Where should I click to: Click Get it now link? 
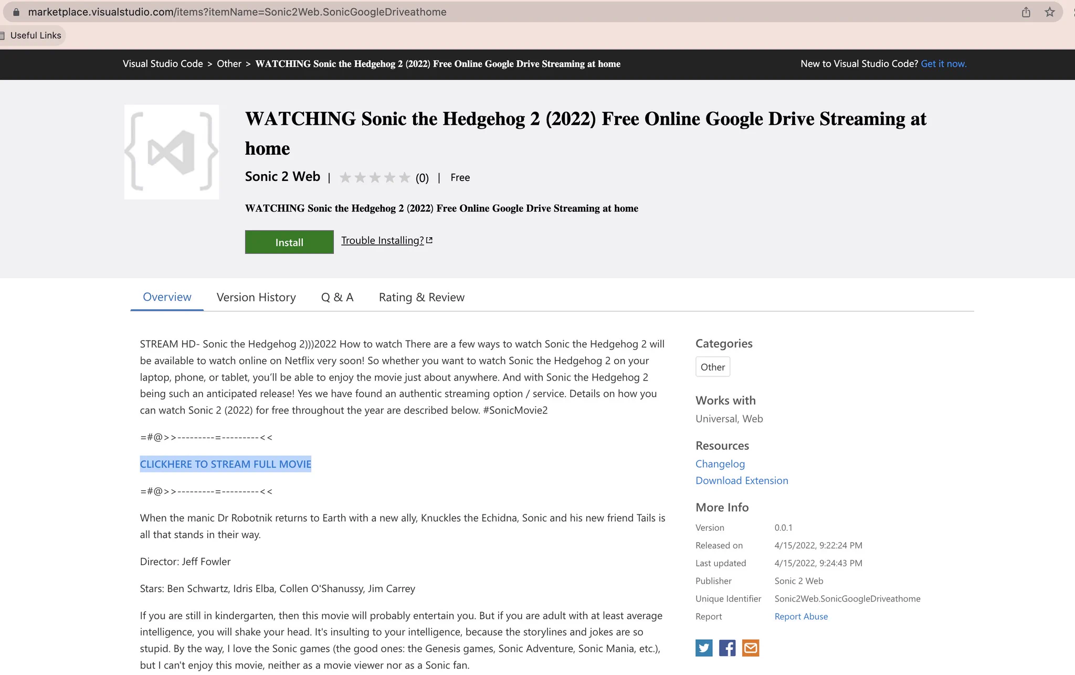pyautogui.click(x=943, y=64)
